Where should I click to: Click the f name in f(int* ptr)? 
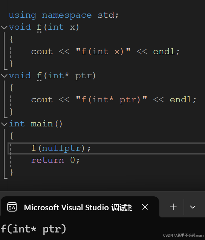tap(40, 76)
